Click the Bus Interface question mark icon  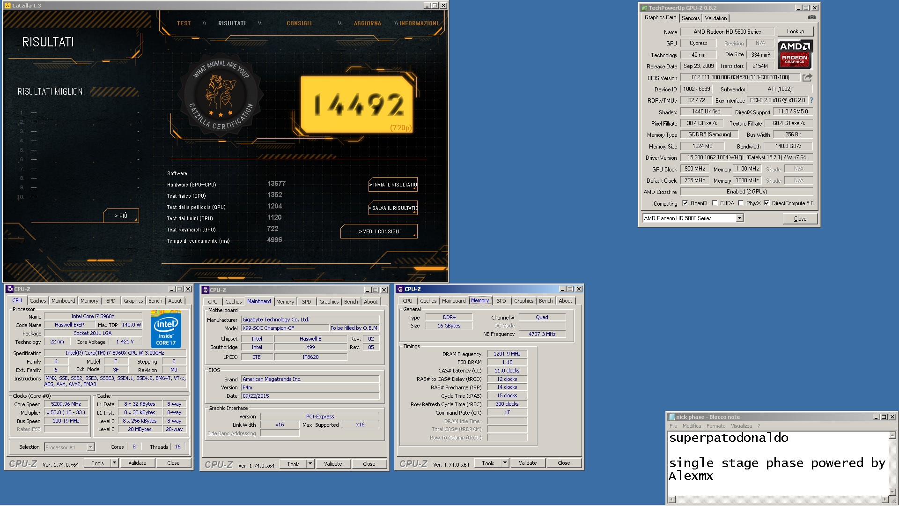tap(811, 100)
